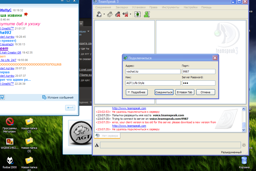Select Программы Мегалаен desktop icon
256x171 pixels.
pos(10,125)
